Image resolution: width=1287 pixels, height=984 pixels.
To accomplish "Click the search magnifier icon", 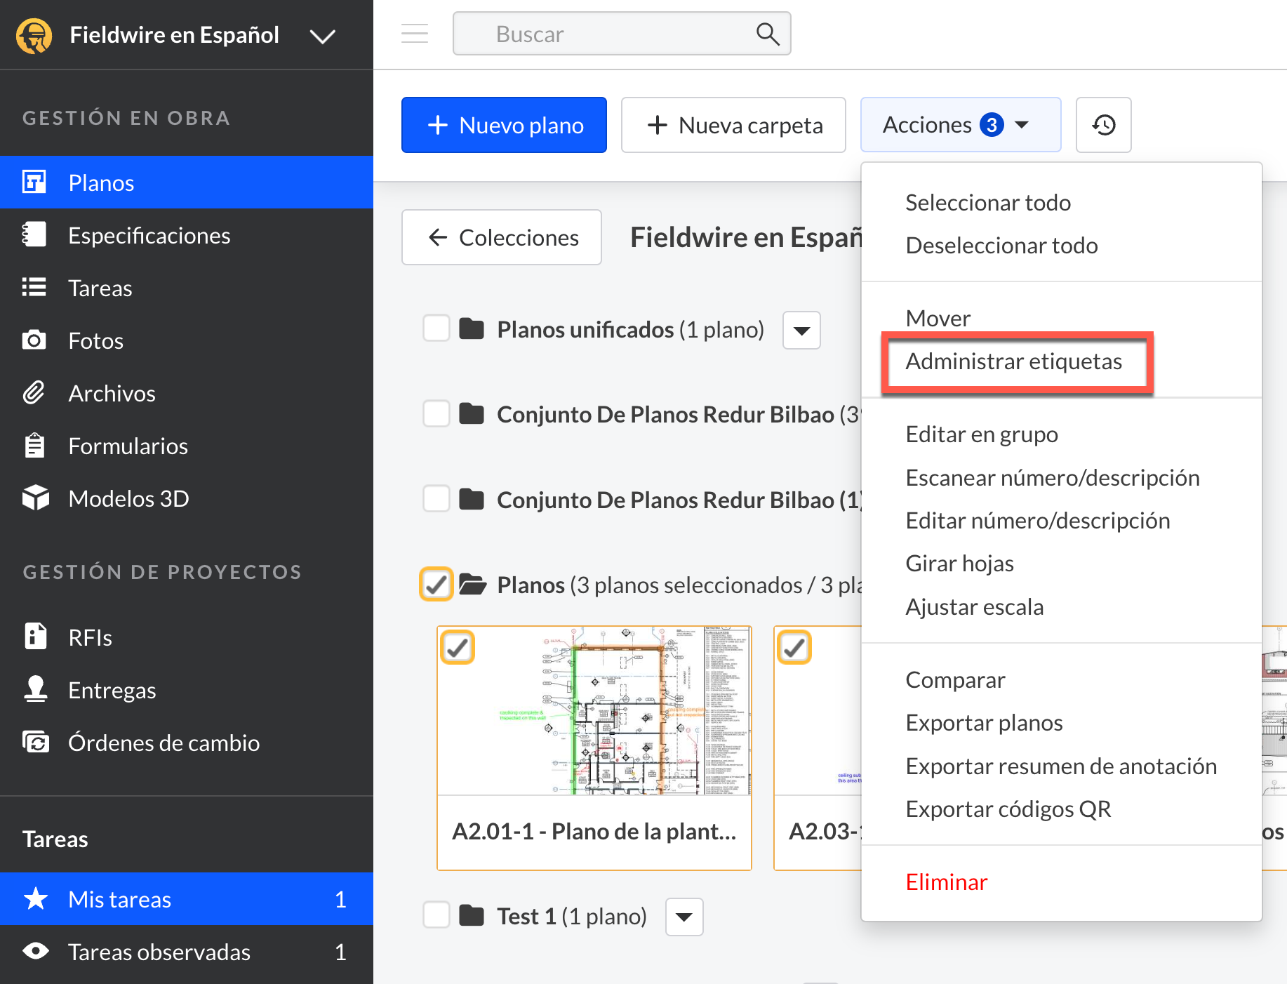I will 767,34.
